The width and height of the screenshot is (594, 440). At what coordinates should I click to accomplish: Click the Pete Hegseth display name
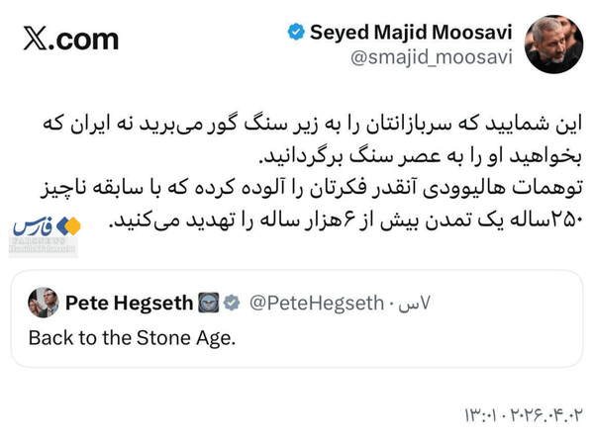pyautogui.click(x=128, y=302)
